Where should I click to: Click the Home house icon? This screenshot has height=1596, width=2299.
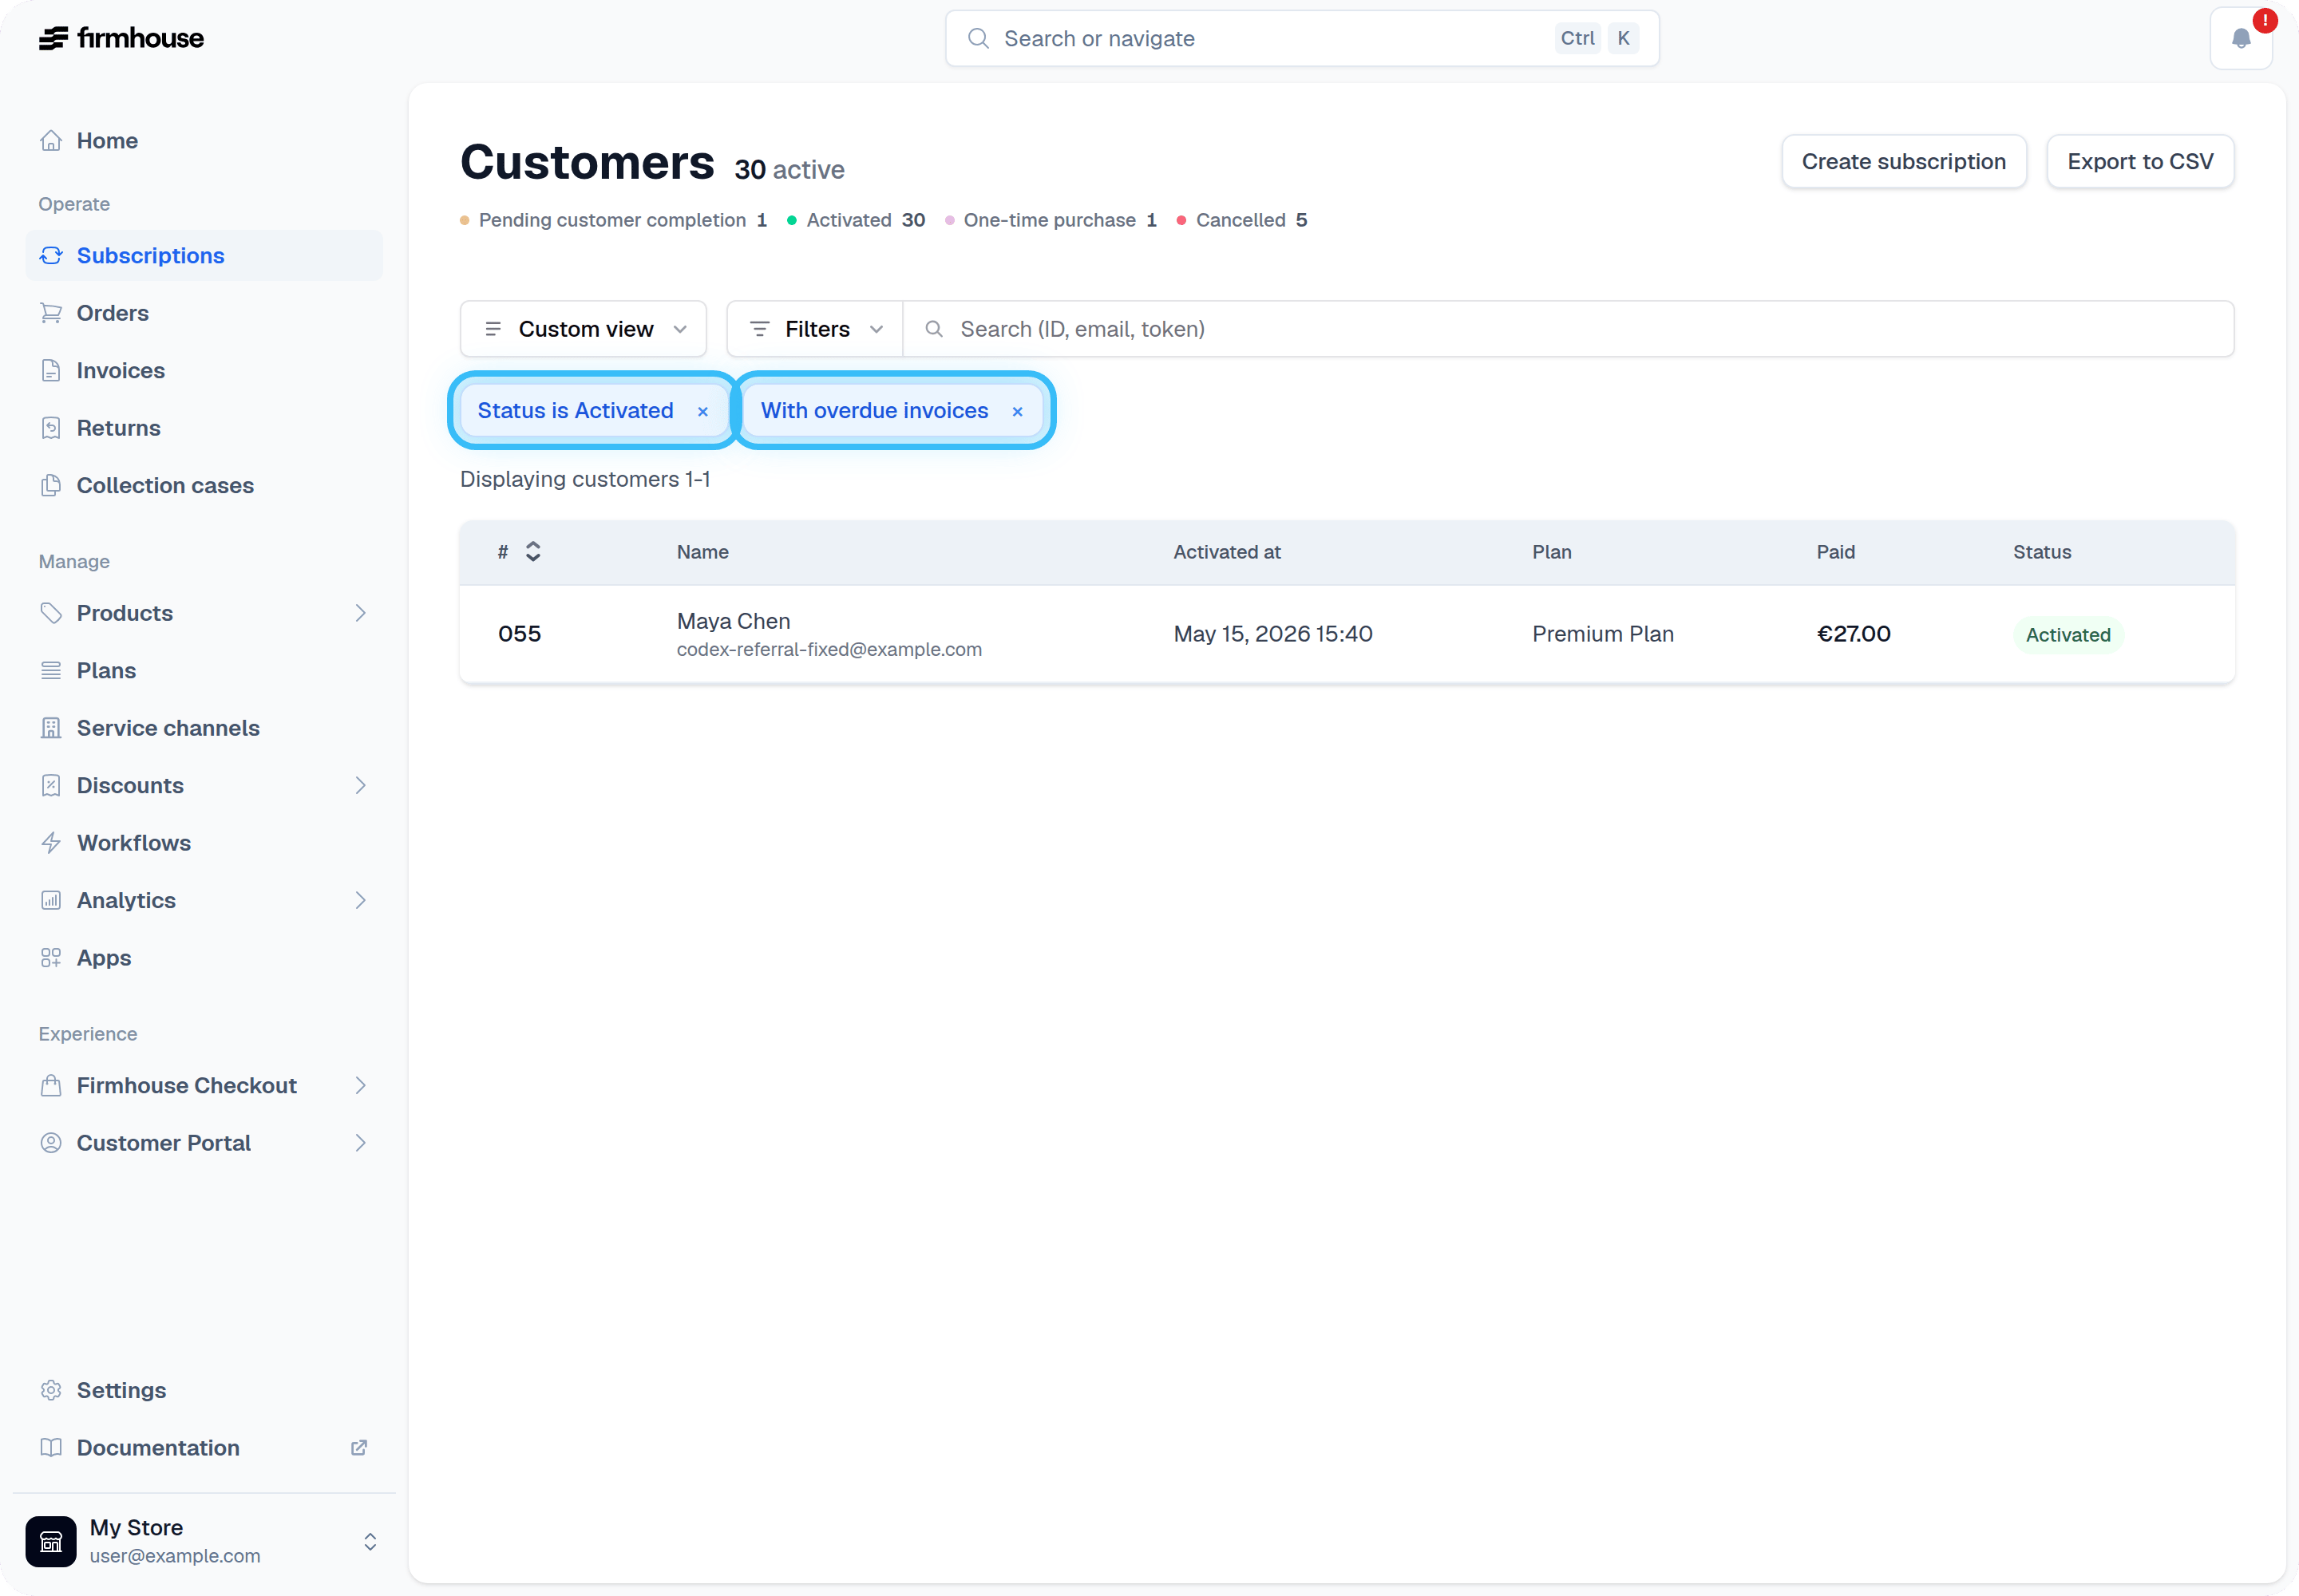(51, 141)
